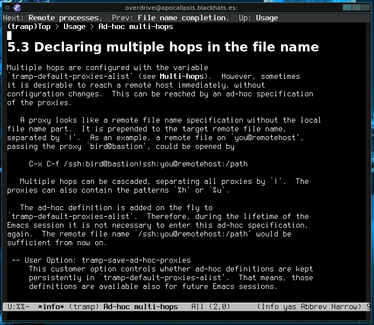This screenshot has height=325, width=374.
Task: Click the 'Abbrev' minor mode indicator
Action: [x=313, y=306]
